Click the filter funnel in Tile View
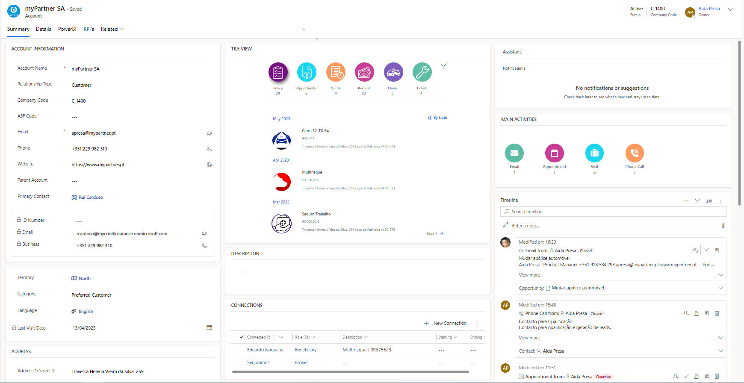 (443, 66)
